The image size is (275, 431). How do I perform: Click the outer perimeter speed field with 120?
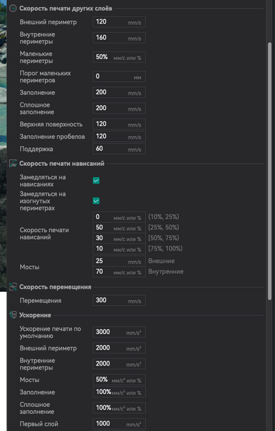[119, 22]
